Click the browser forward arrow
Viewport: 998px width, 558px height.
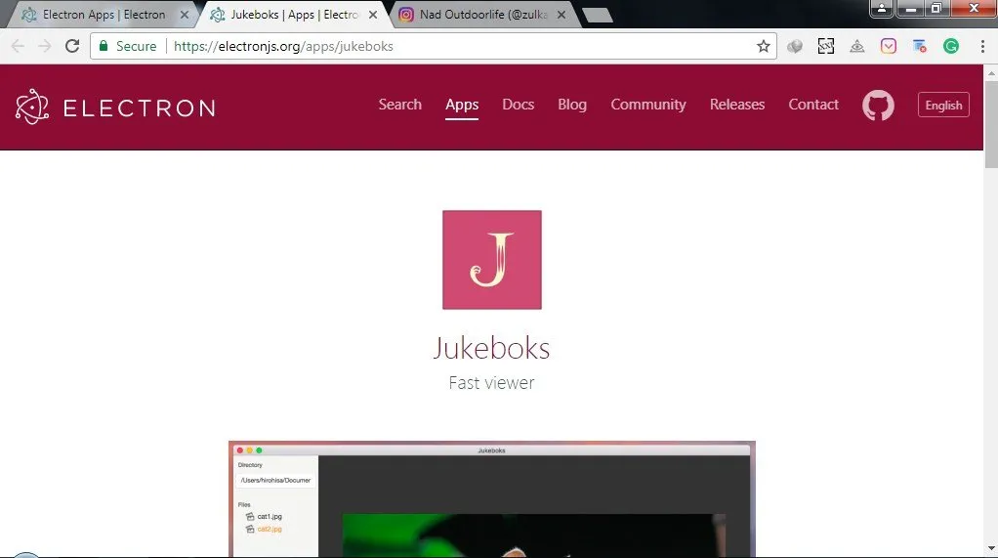[x=45, y=46]
